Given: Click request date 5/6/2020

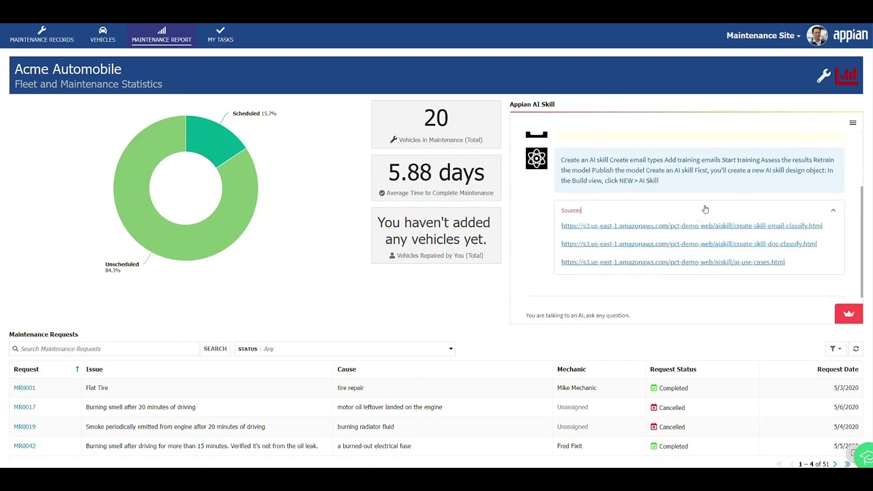Looking at the screenshot, I should pos(846,407).
